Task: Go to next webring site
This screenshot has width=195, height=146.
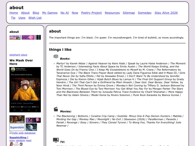Action: [x=29, y=141]
